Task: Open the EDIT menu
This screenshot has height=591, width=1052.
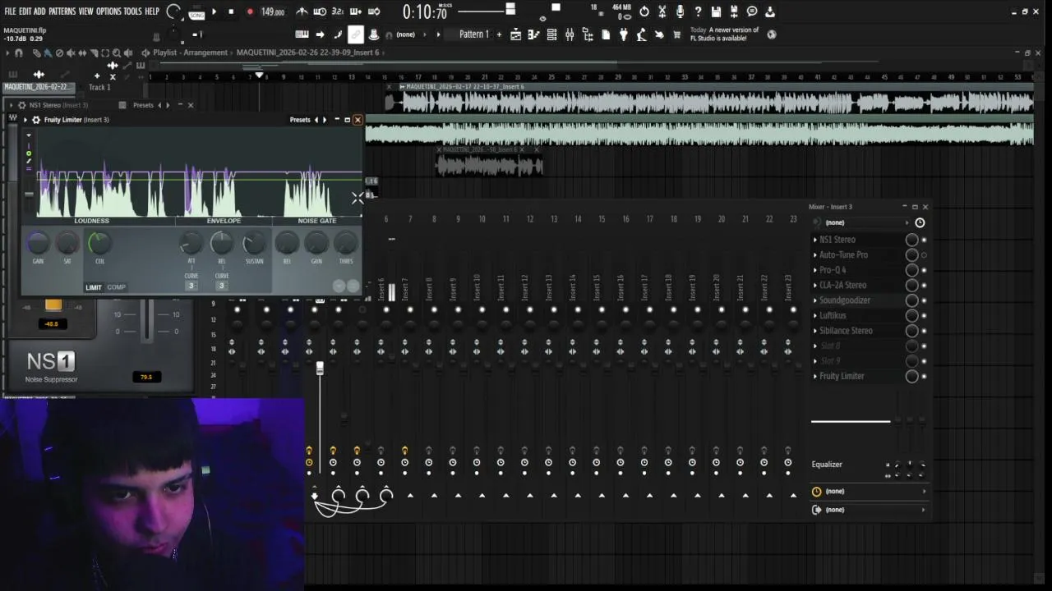Action: tap(25, 11)
